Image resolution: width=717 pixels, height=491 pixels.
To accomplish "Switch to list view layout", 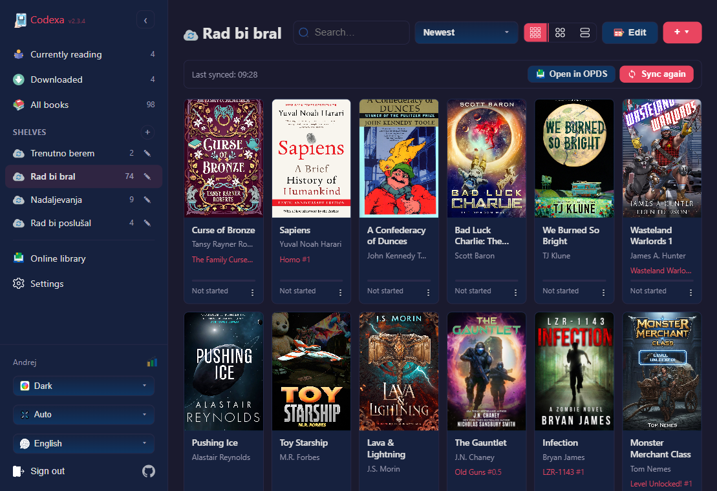I will [585, 32].
